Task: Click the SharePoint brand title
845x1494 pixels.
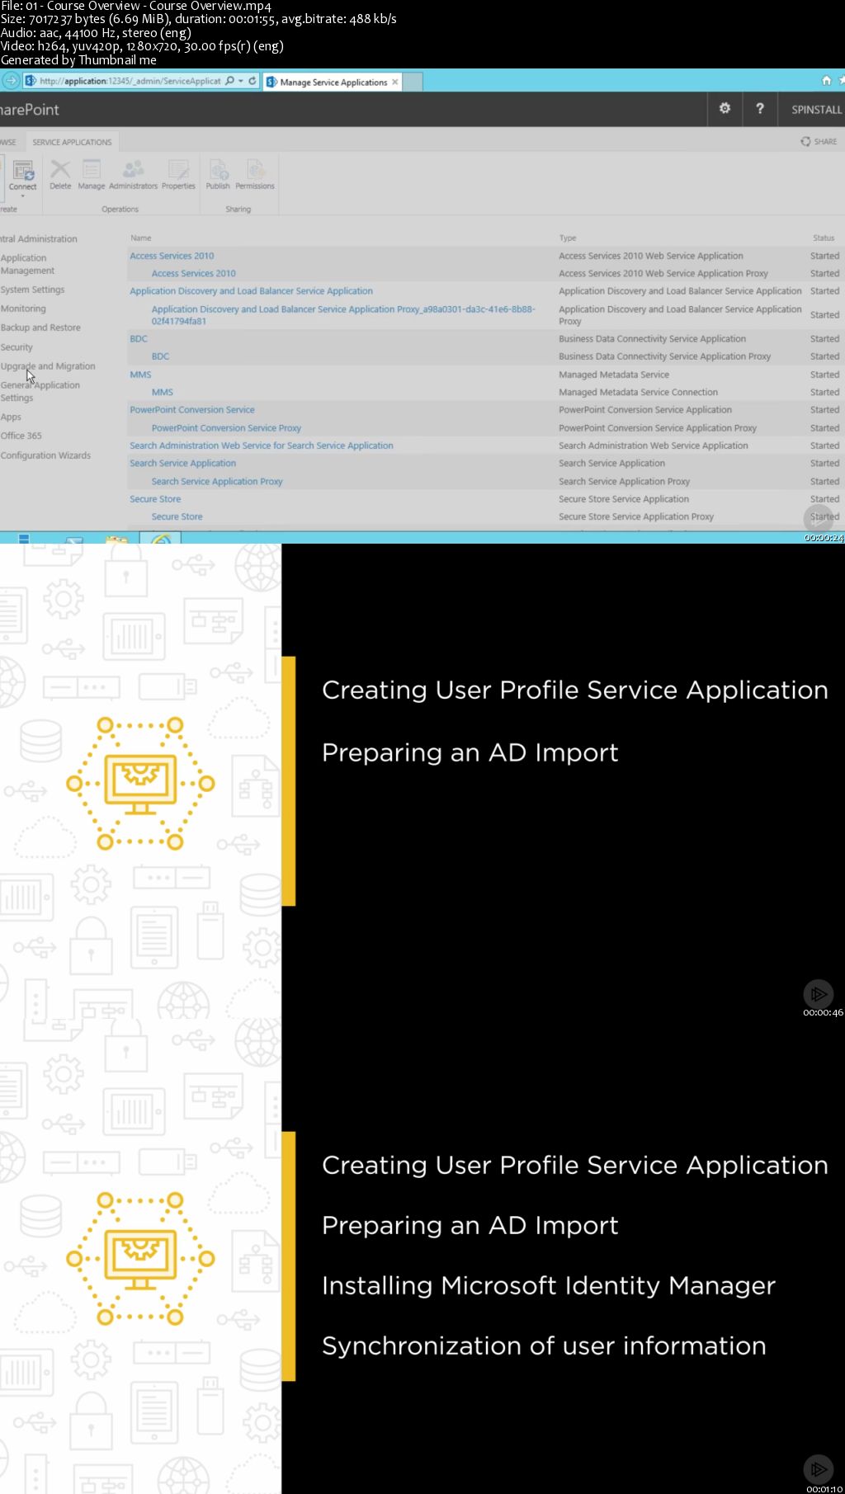Action: pos(30,110)
